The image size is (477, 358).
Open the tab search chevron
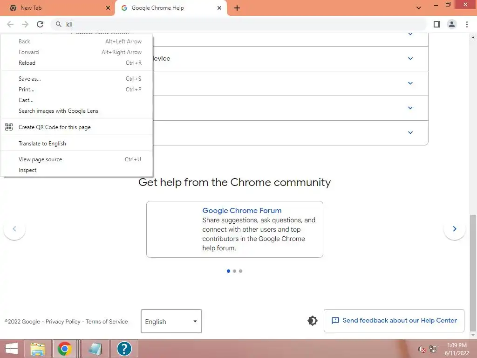pyautogui.click(x=419, y=8)
